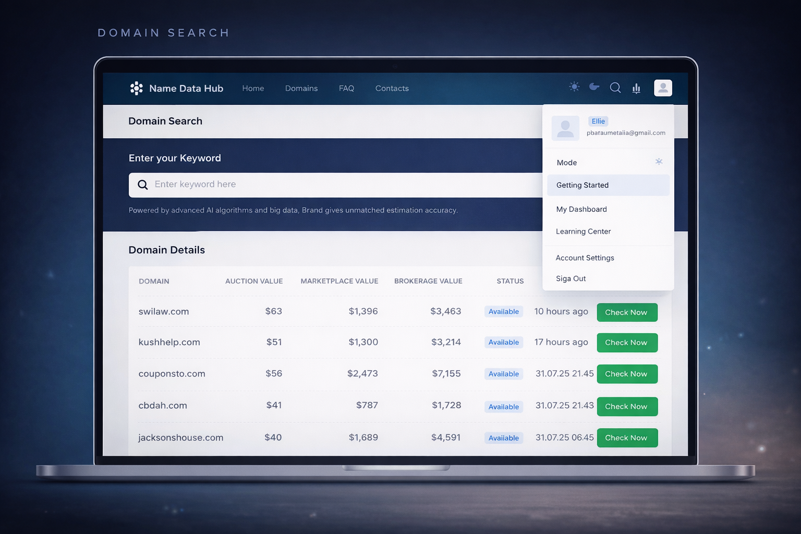The height and width of the screenshot is (534, 801).
Task: Open Learning Center menu entry
Action: [583, 232]
